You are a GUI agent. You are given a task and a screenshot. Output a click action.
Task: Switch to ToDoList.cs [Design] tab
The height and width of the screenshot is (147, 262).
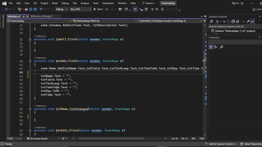pyautogui.click(x=42, y=16)
